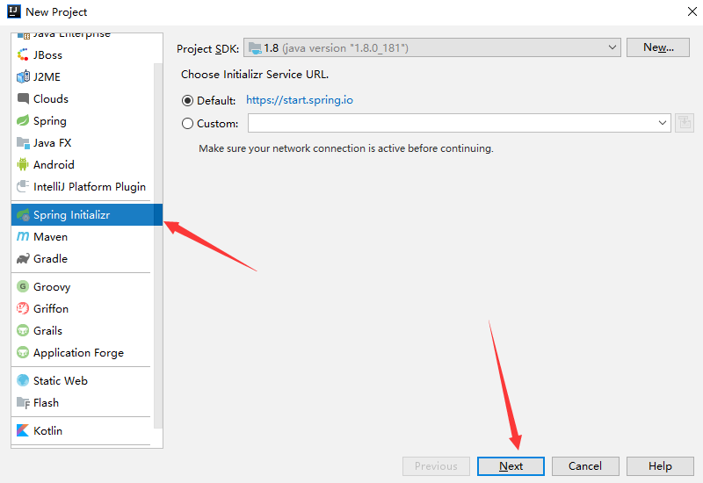
Task: Click the Java FX folder icon
Action: (23, 143)
